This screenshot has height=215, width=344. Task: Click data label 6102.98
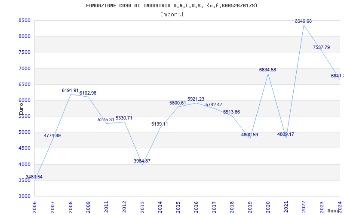(x=88, y=93)
